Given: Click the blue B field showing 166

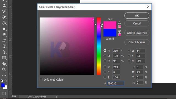Looking at the screenshot, I should point(116,77).
